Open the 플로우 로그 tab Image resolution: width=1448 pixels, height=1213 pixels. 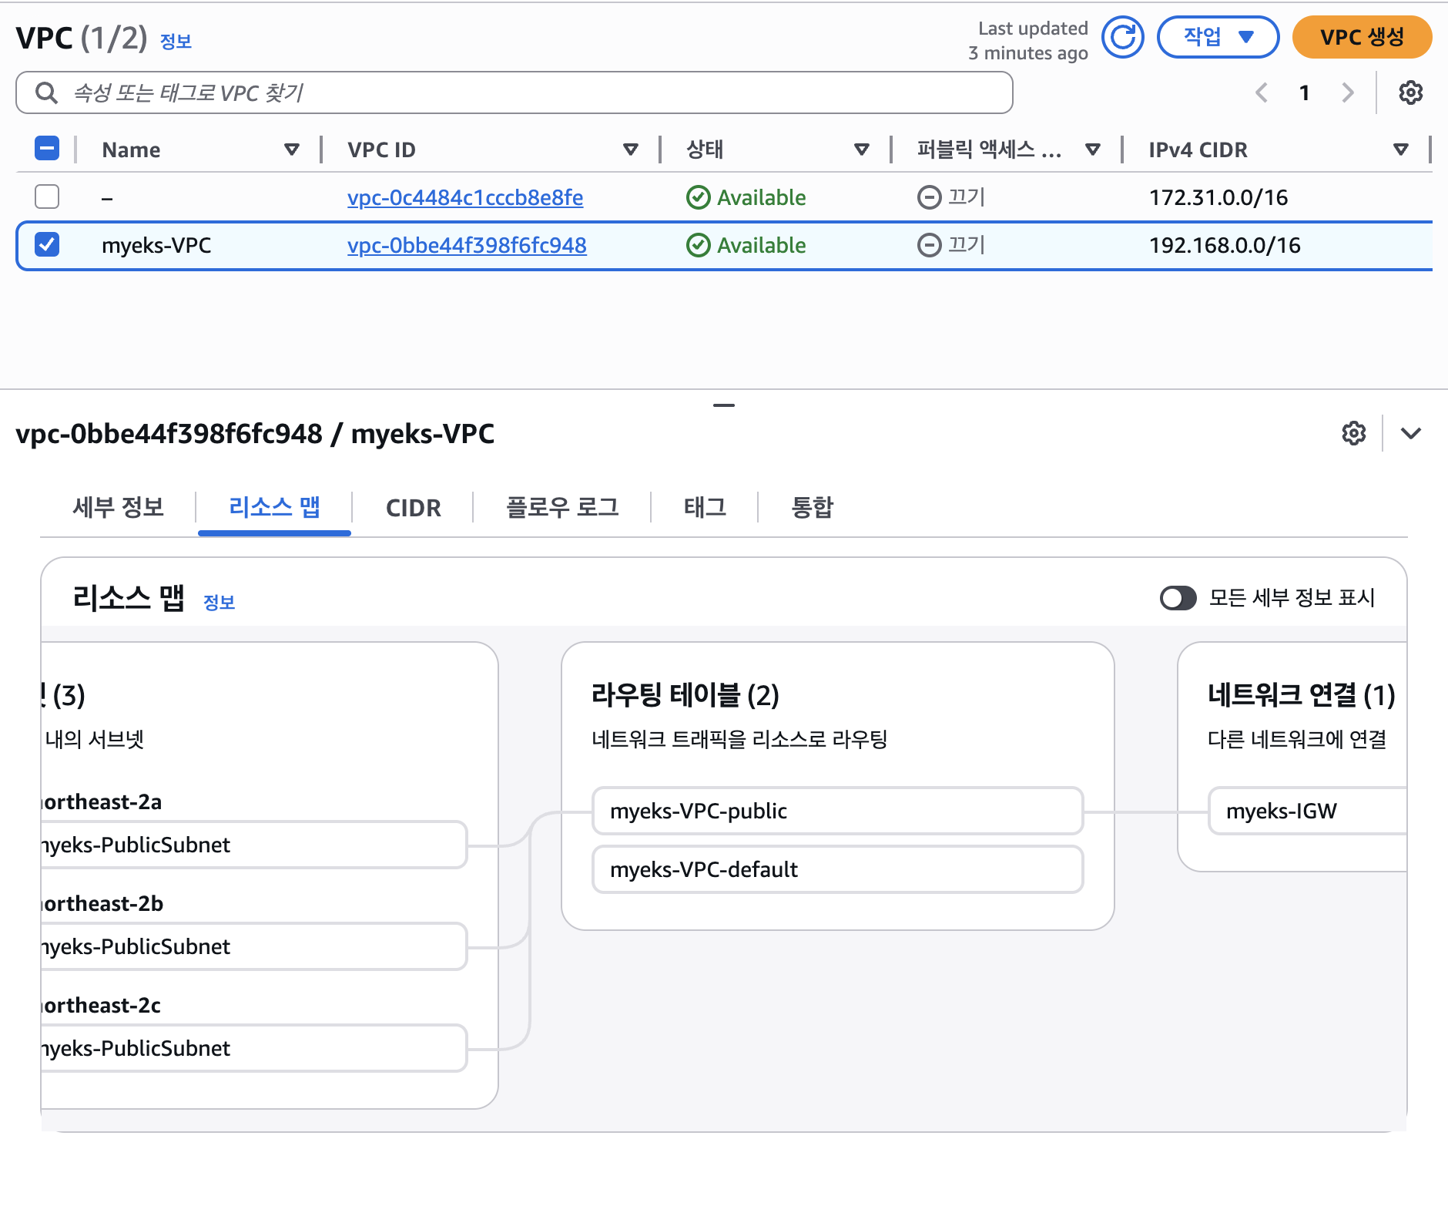[x=563, y=507]
